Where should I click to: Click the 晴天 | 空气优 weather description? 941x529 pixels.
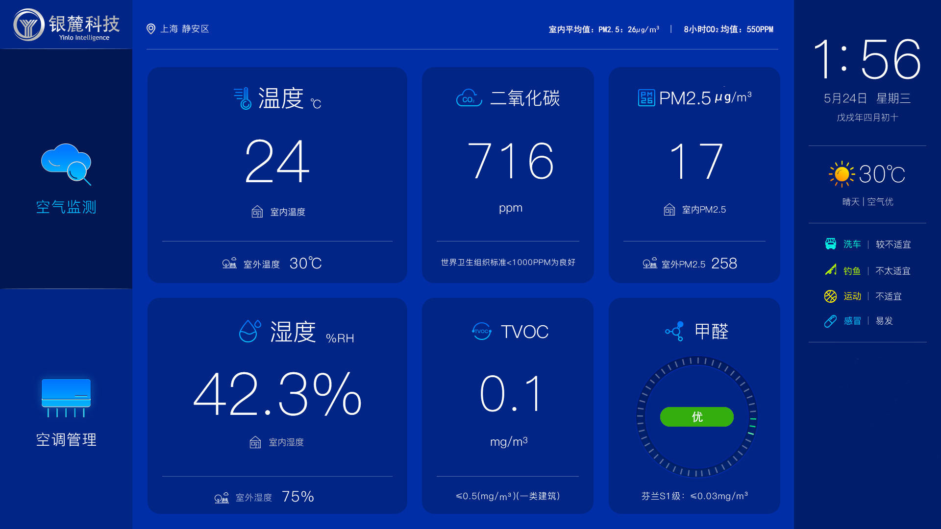point(867,202)
